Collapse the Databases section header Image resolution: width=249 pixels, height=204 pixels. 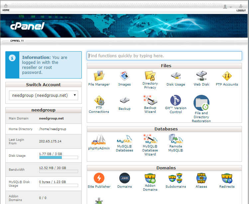coord(164,129)
